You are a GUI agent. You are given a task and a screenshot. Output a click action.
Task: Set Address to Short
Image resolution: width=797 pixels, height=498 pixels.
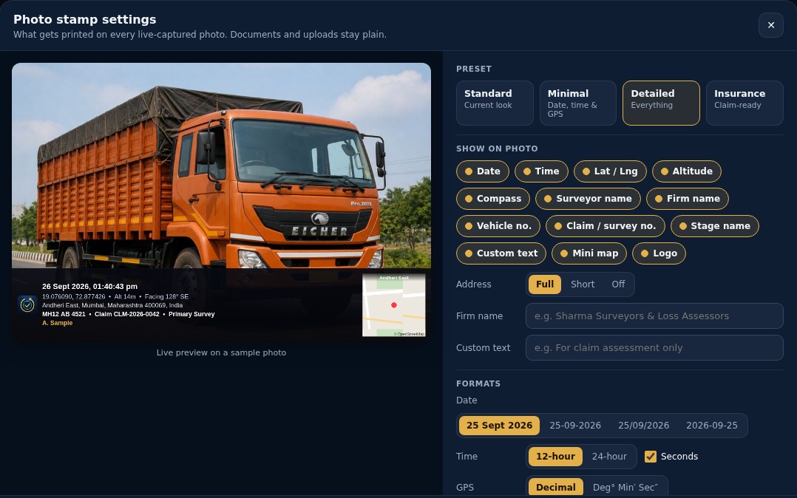(x=583, y=284)
